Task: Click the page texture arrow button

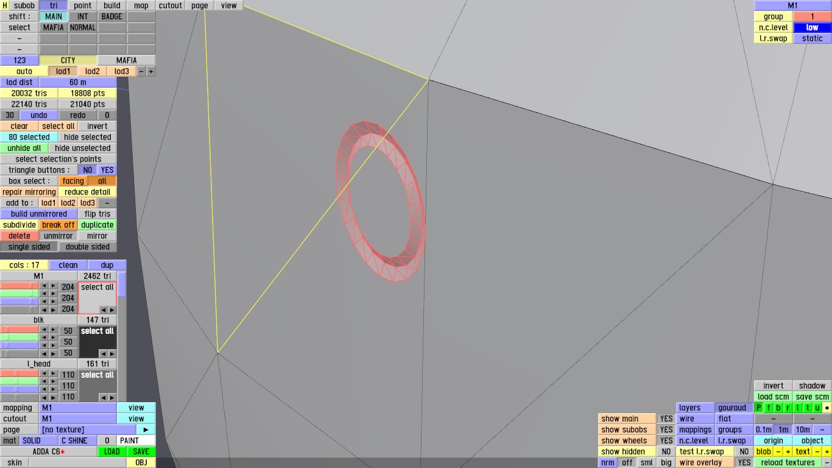Action: click(x=146, y=430)
